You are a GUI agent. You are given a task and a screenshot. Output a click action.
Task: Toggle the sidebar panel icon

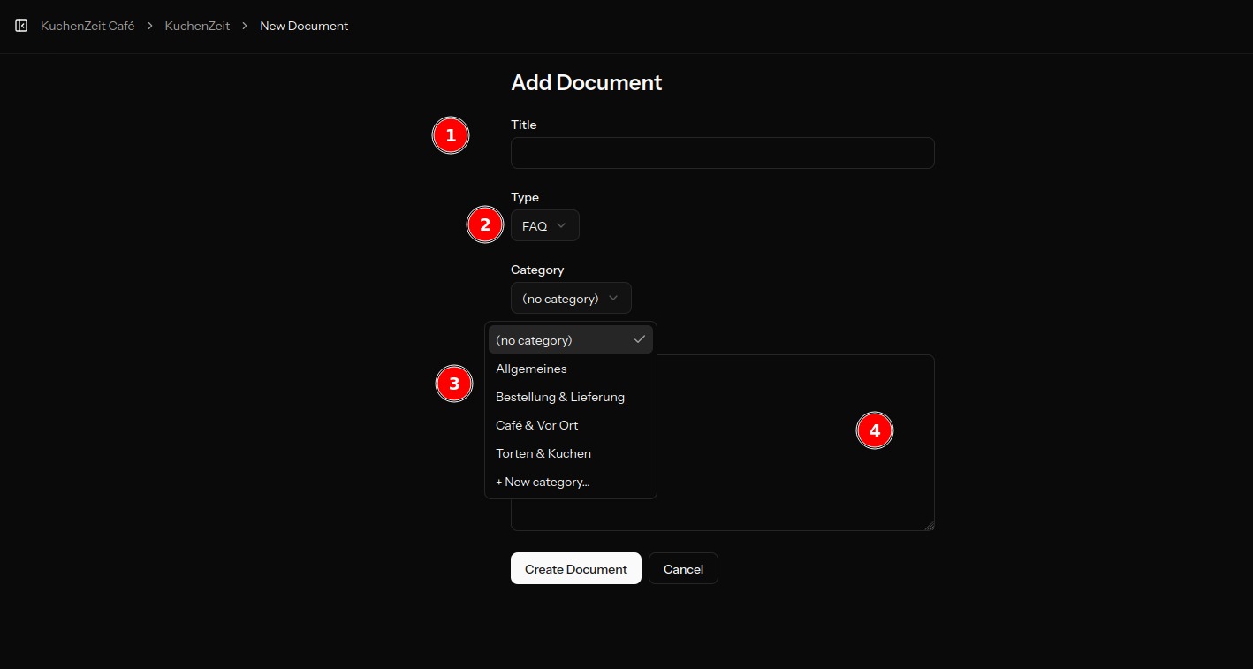click(x=21, y=26)
